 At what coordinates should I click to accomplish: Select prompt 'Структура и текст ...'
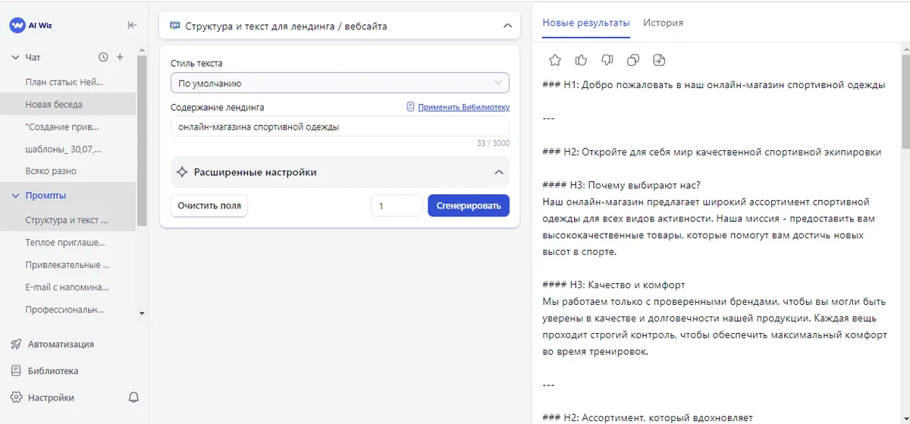click(68, 220)
